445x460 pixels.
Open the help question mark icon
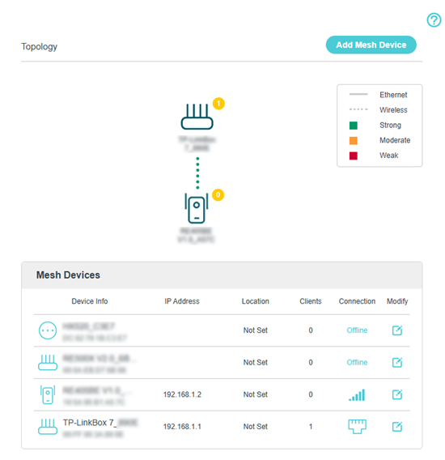point(434,20)
